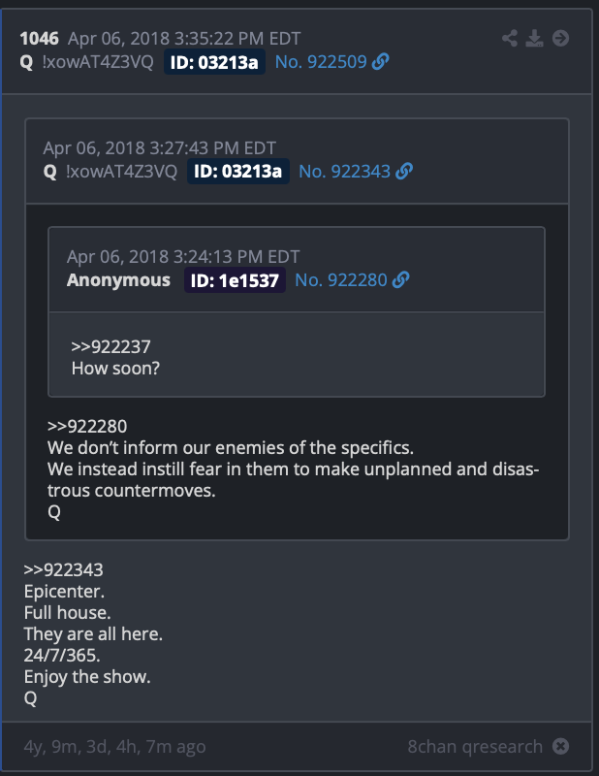Image resolution: width=599 pixels, height=776 pixels.
Task: Click the >>922280 reply reference
Action: 87,426
